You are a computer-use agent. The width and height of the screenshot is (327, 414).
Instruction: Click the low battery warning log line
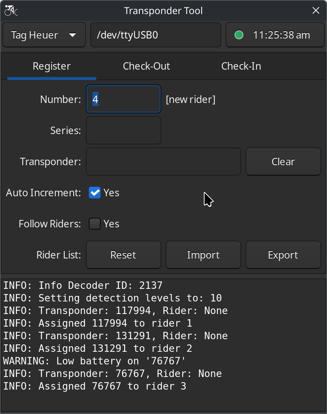(x=94, y=361)
